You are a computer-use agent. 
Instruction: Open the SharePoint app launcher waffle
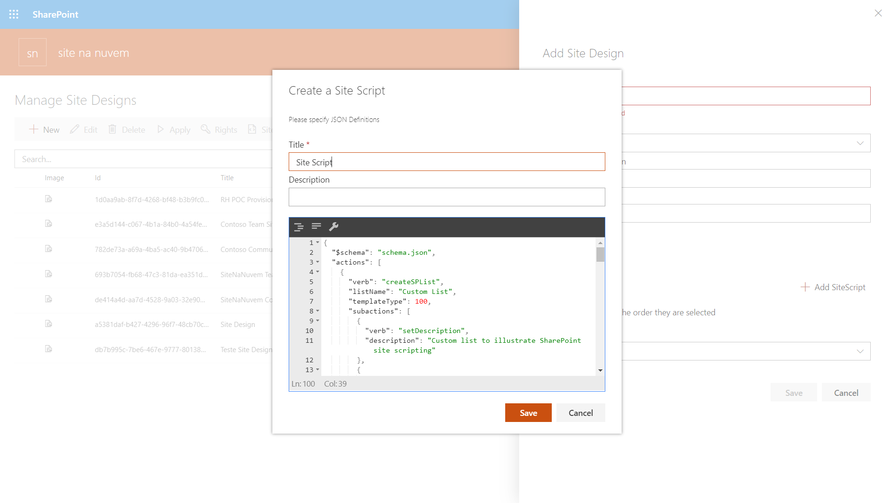(14, 14)
